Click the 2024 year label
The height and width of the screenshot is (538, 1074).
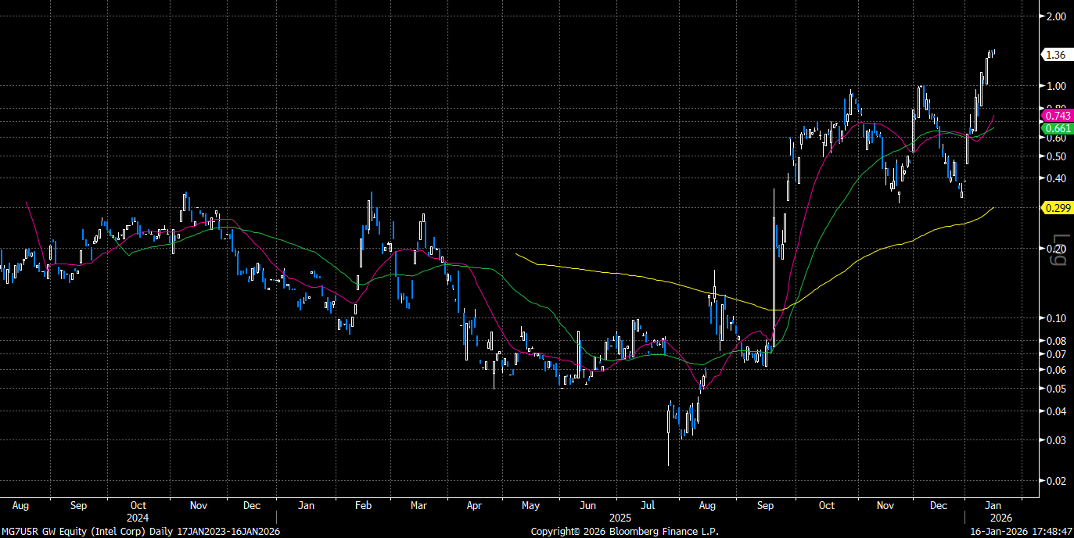(x=138, y=518)
